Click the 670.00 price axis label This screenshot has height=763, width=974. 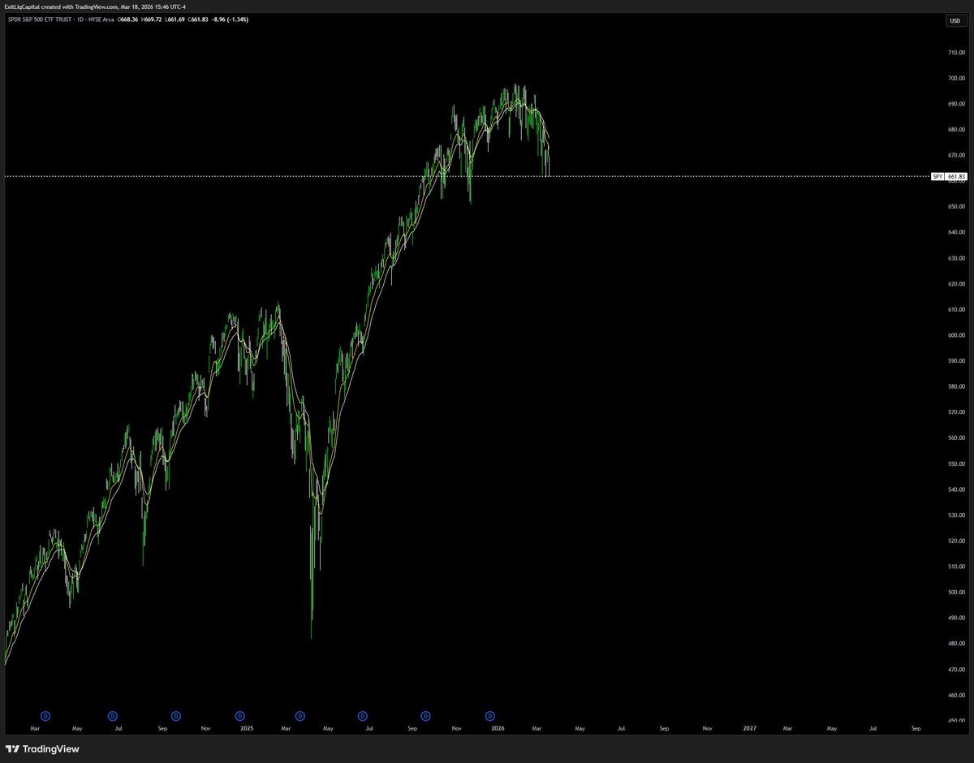(955, 156)
